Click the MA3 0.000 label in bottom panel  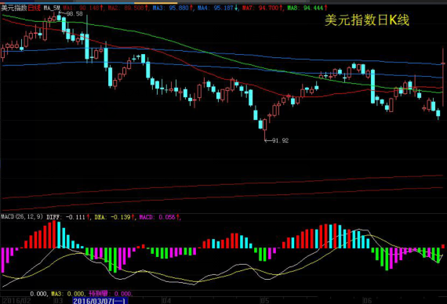click(67, 294)
